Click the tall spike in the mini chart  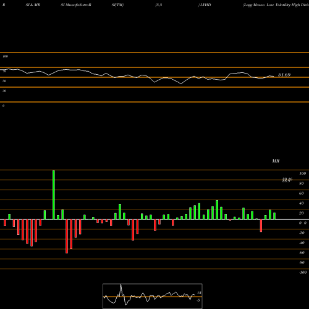121,290
